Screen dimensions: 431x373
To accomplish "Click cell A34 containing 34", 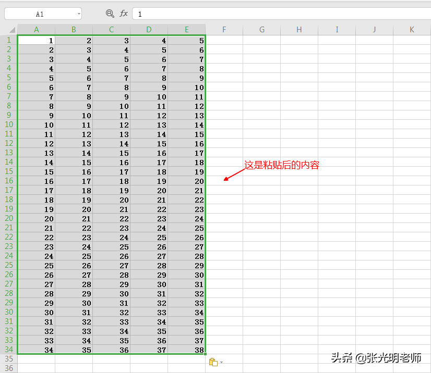I will point(37,350).
